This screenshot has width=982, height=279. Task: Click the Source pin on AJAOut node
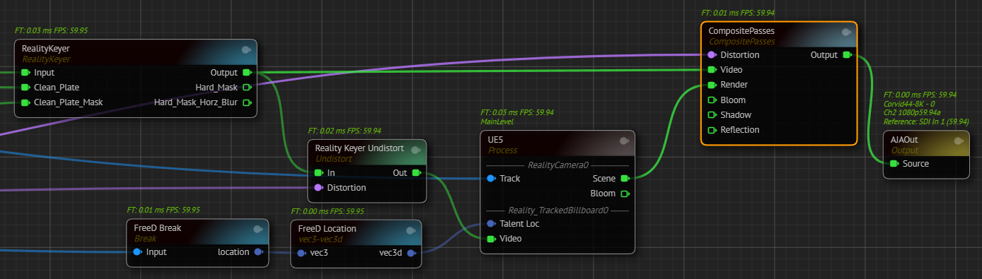[x=894, y=164]
